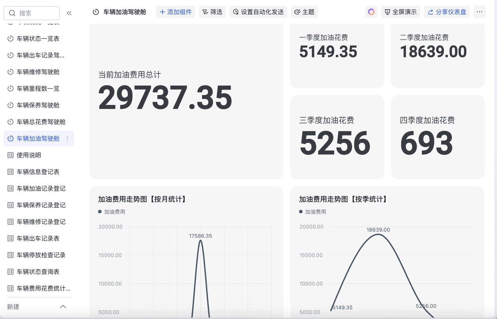The width and height of the screenshot is (497, 319).
Task: Open 设置自动化发送 settings
Action: [258, 12]
